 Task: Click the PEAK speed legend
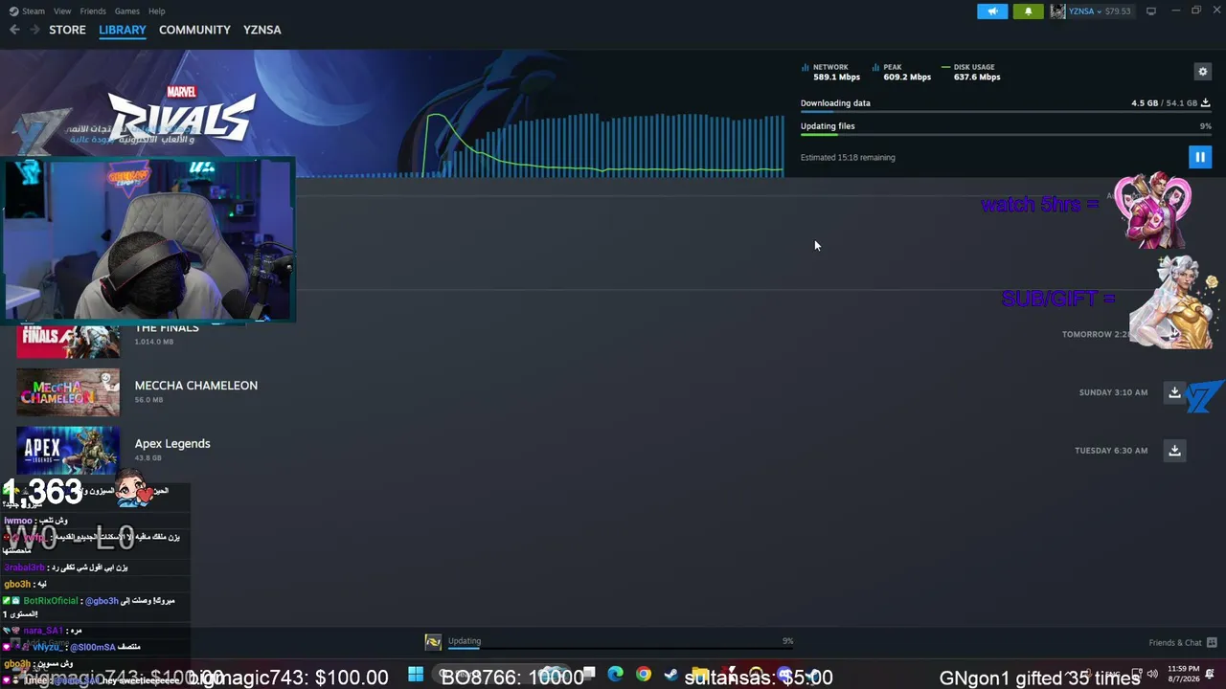point(901,72)
